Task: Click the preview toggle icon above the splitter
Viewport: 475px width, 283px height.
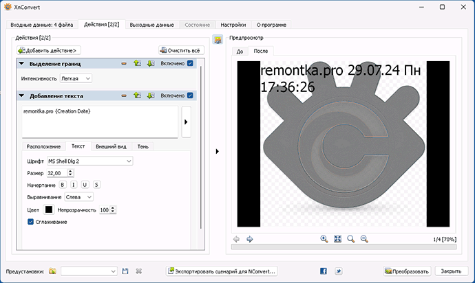Action: [x=218, y=39]
